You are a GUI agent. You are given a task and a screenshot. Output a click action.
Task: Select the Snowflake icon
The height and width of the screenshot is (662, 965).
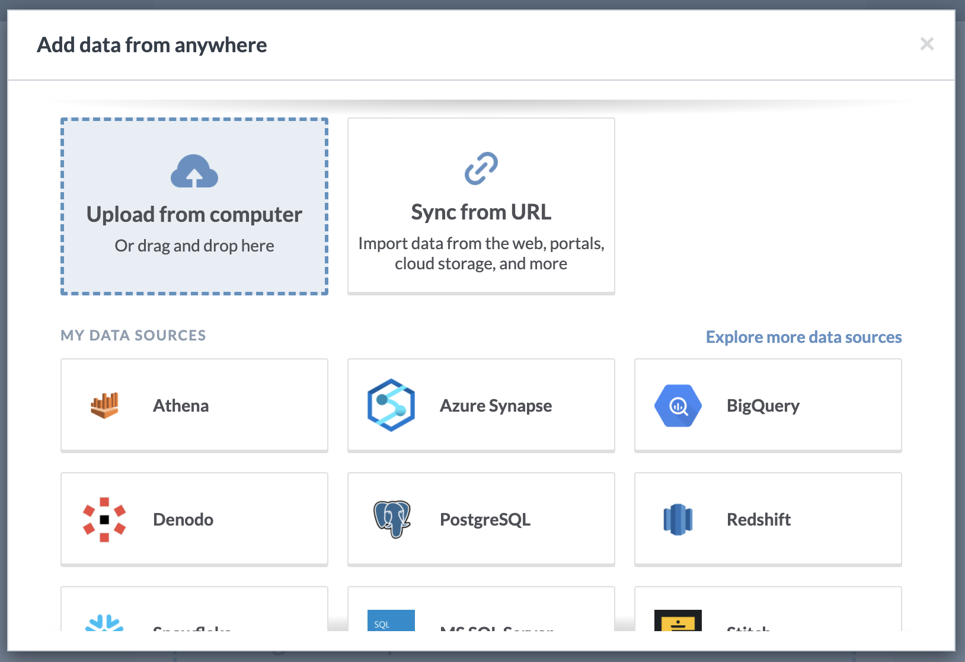click(104, 623)
